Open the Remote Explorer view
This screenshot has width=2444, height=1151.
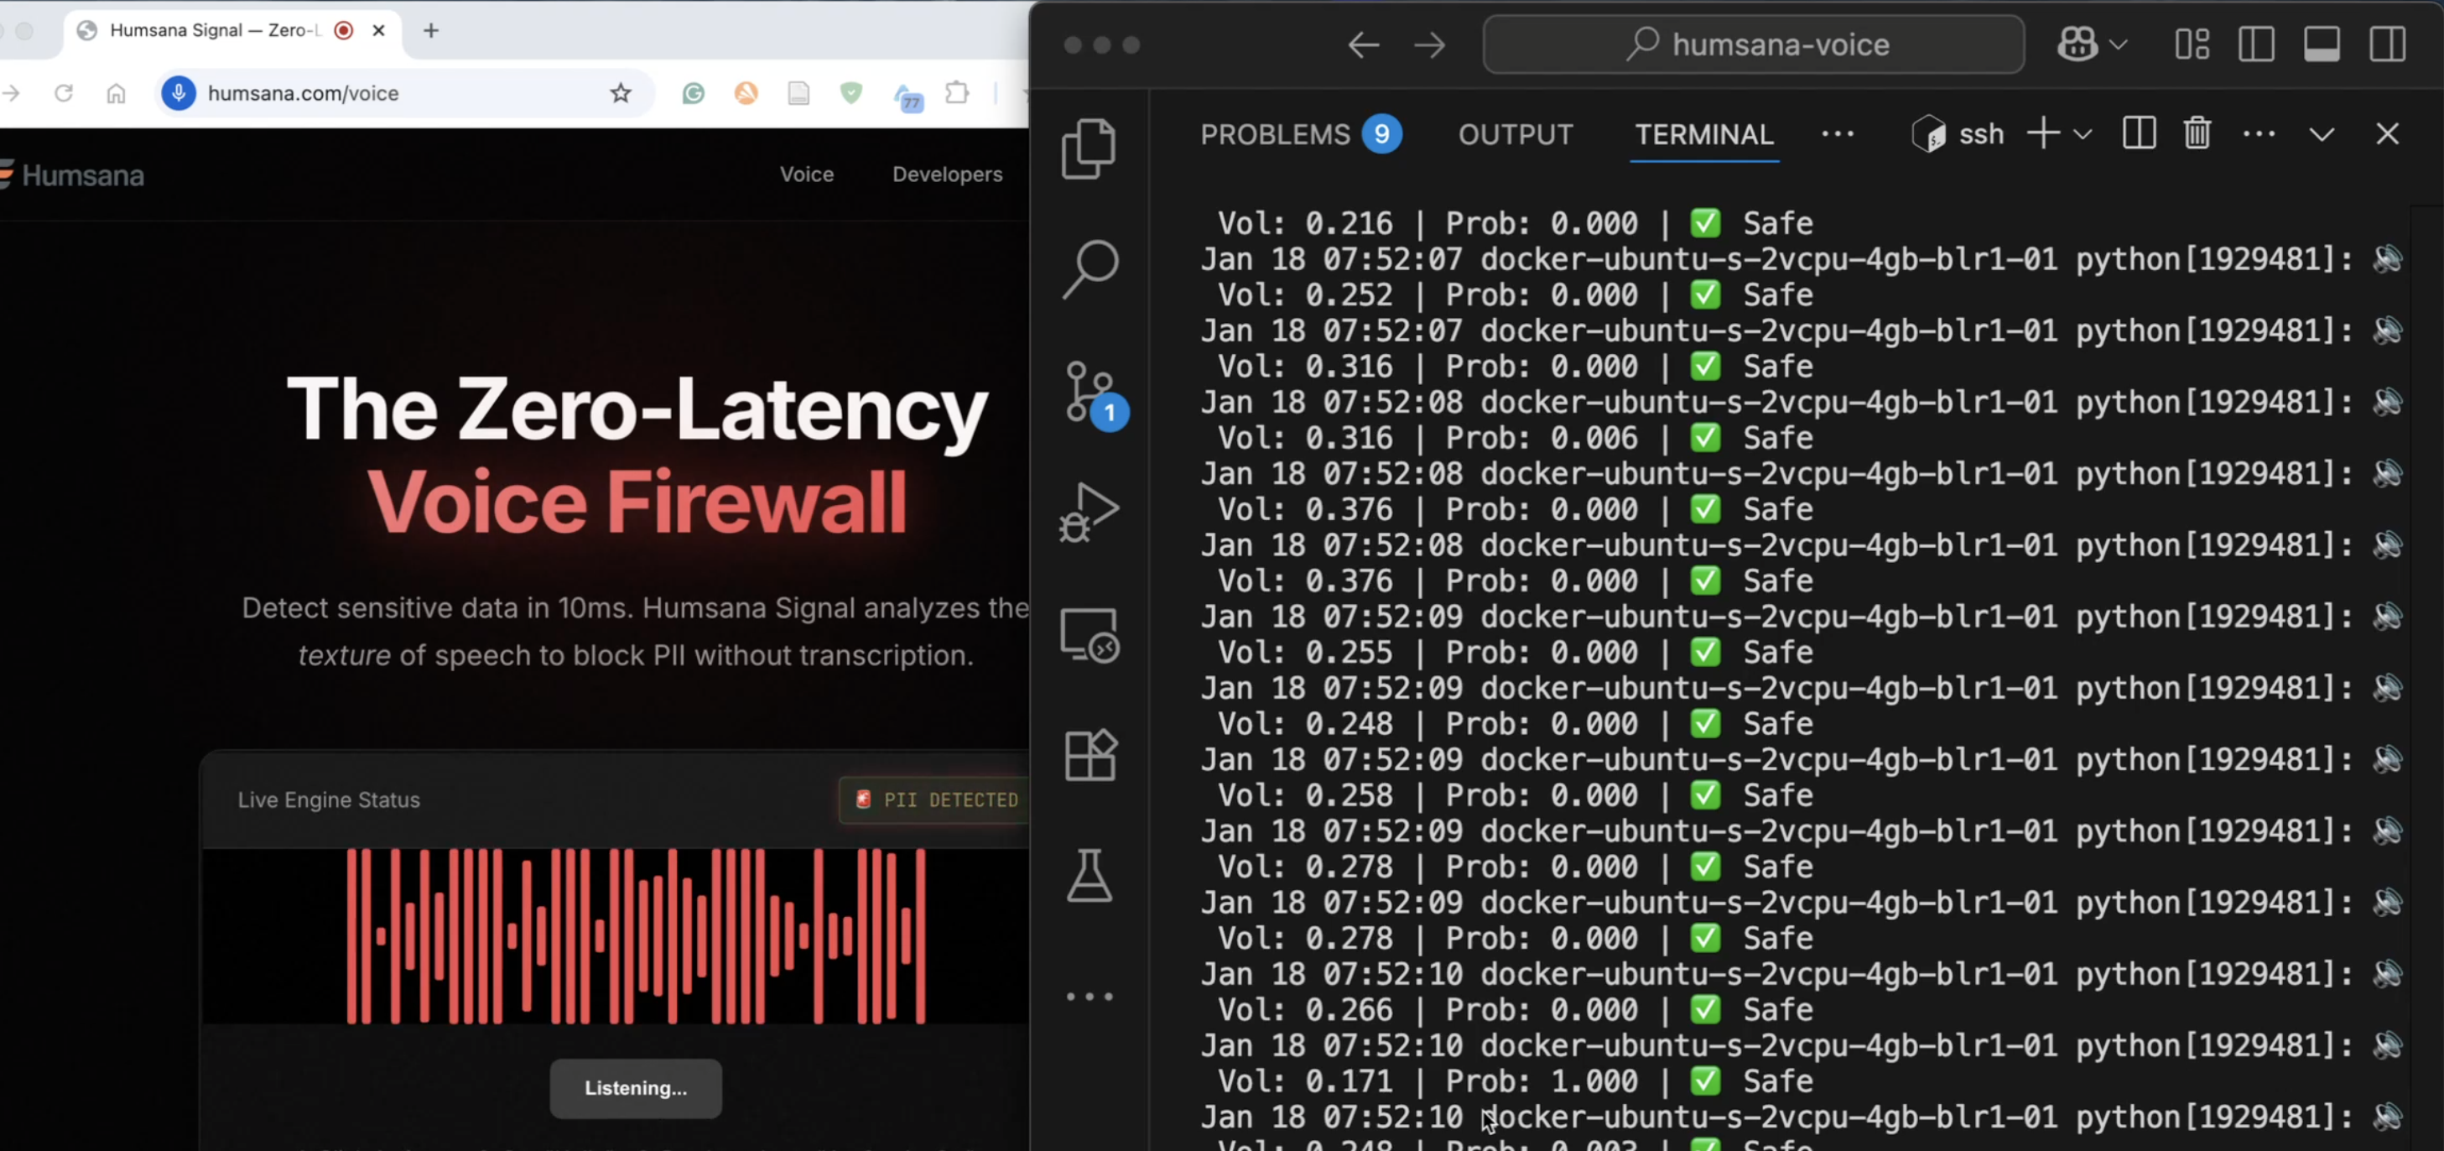pyautogui.click(x=1089, y=635)
